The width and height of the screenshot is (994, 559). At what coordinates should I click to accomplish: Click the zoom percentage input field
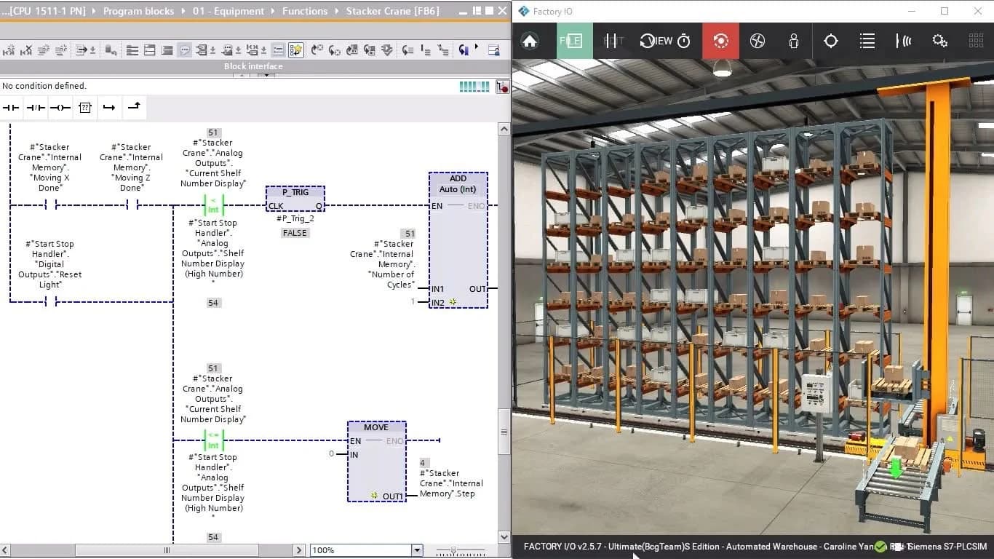click(361, 550)
